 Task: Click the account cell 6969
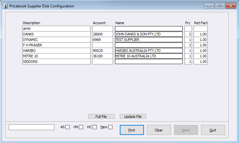[x=102, y=40]
